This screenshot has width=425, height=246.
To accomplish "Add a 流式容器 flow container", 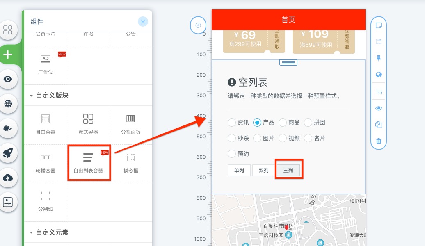I will point(88,124).
